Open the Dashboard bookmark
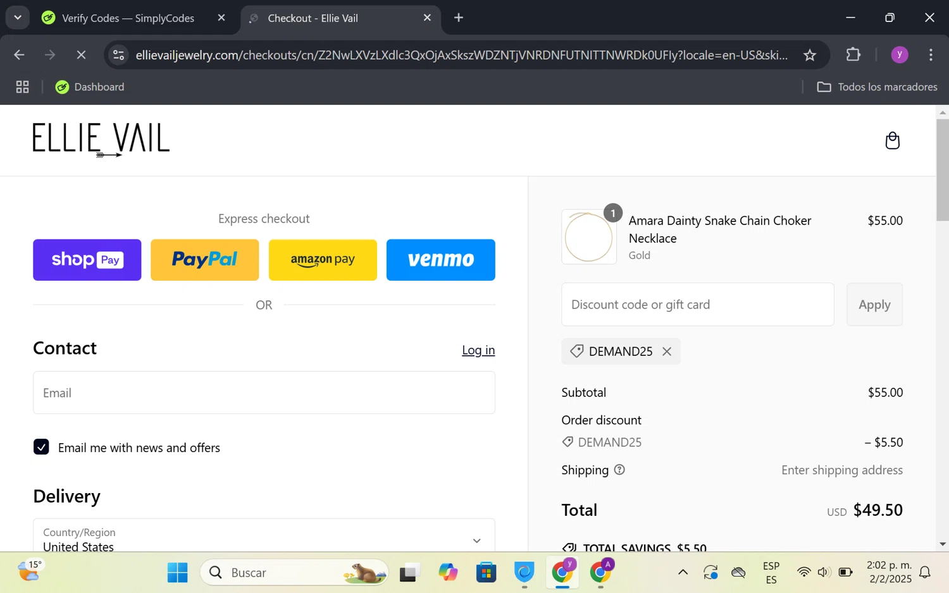This screenshot has width=949, height=593. click(90, 87)
